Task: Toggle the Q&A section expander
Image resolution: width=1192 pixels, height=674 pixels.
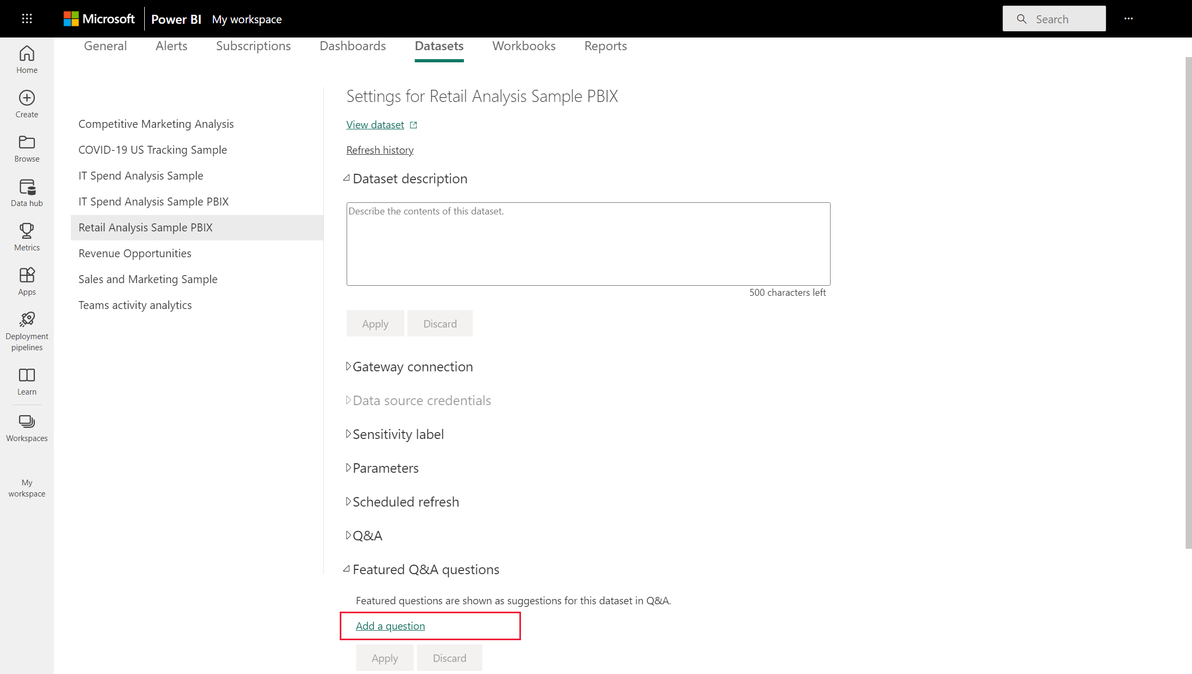Action: click(347, 534)
